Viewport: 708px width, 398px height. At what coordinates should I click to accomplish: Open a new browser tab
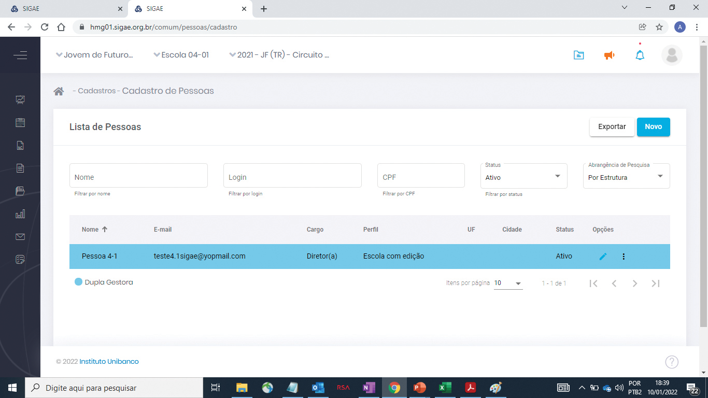point(264,9)
